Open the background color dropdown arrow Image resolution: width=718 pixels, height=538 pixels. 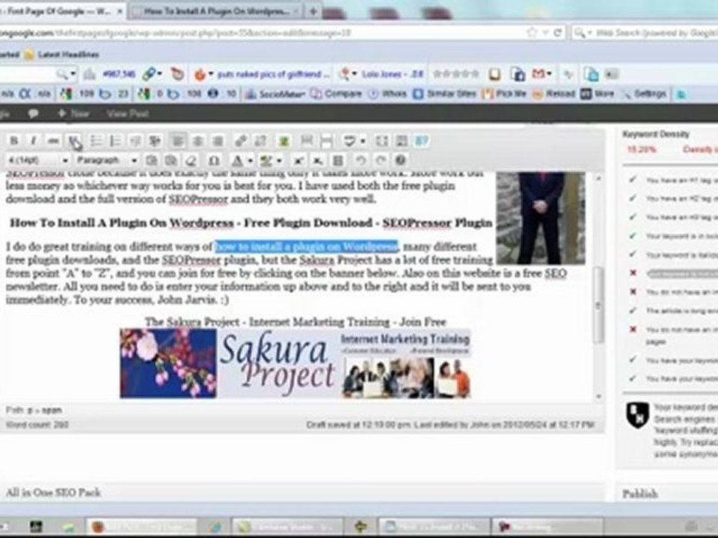click(x=279, y=161)
